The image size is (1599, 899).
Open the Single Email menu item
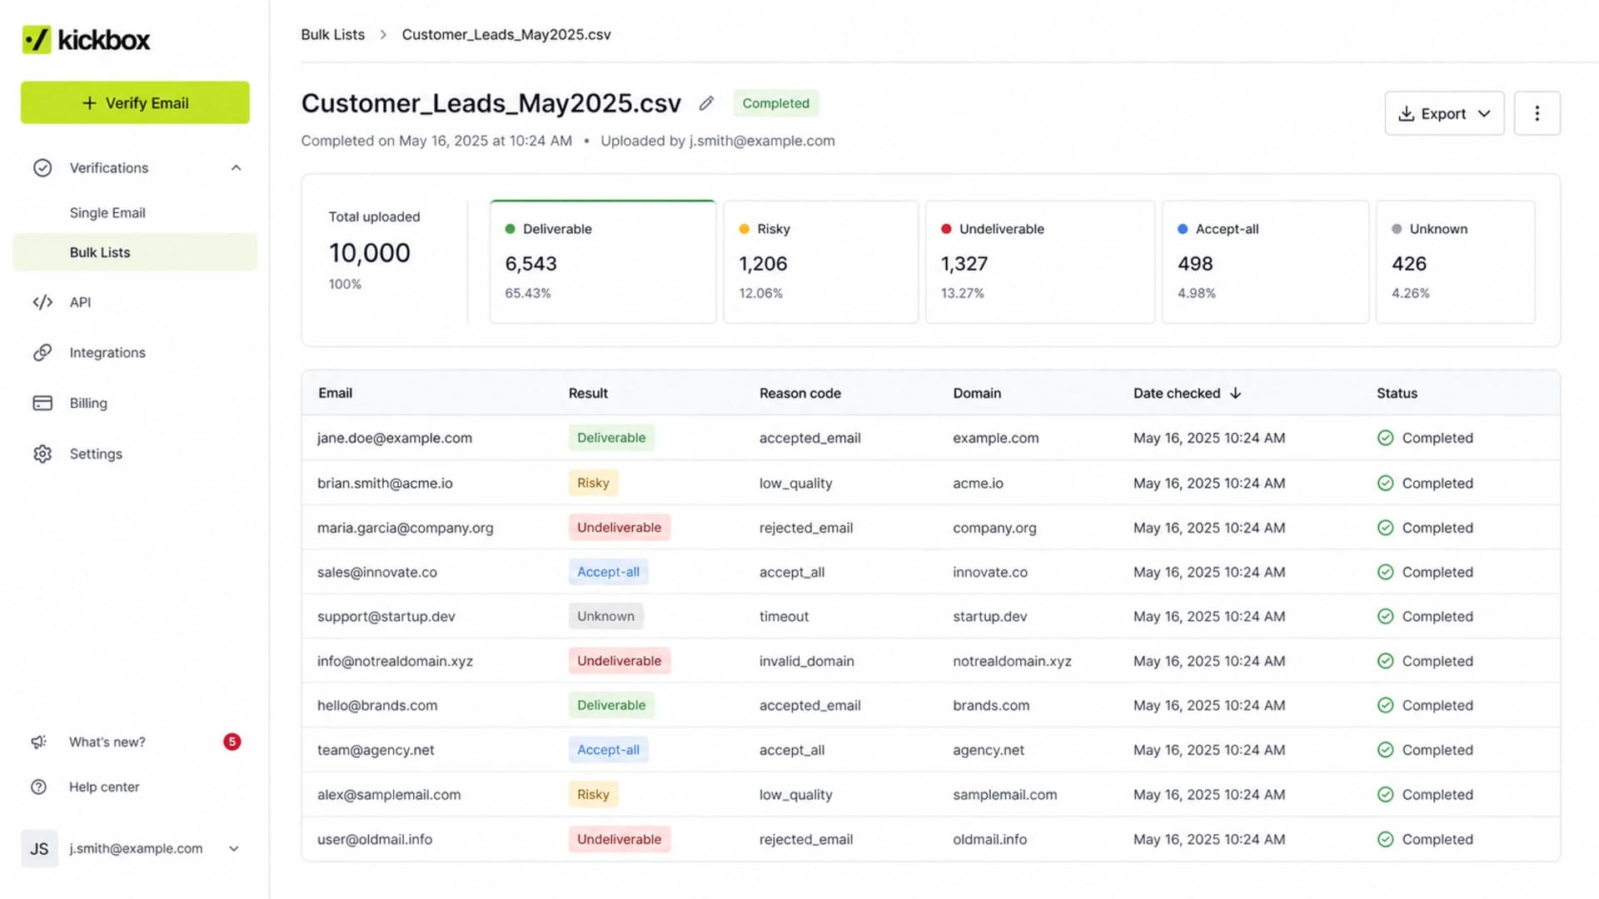tap(107, 213)
